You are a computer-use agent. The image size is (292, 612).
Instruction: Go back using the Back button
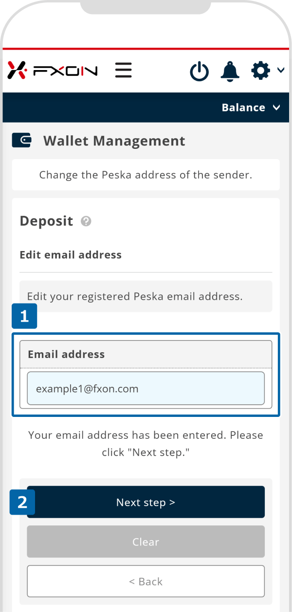(146, 581)
